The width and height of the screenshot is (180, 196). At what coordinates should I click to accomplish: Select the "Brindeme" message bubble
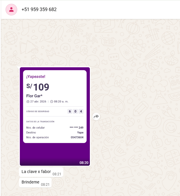[30, 182]
